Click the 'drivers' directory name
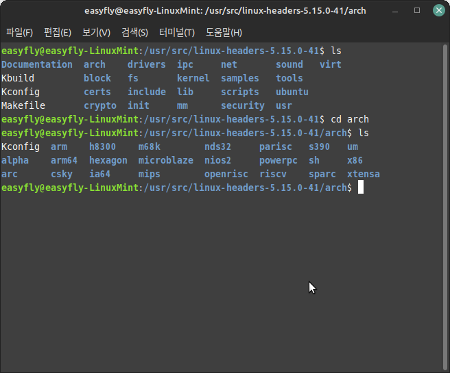This screenshot has height=373, width=450. pyautogui.click(x=147, y=64)
